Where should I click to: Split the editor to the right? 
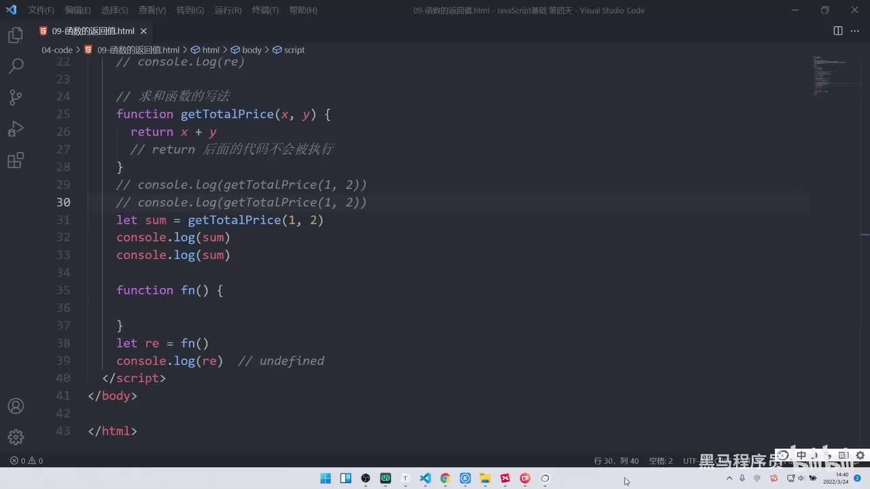[x=838, y=31]
